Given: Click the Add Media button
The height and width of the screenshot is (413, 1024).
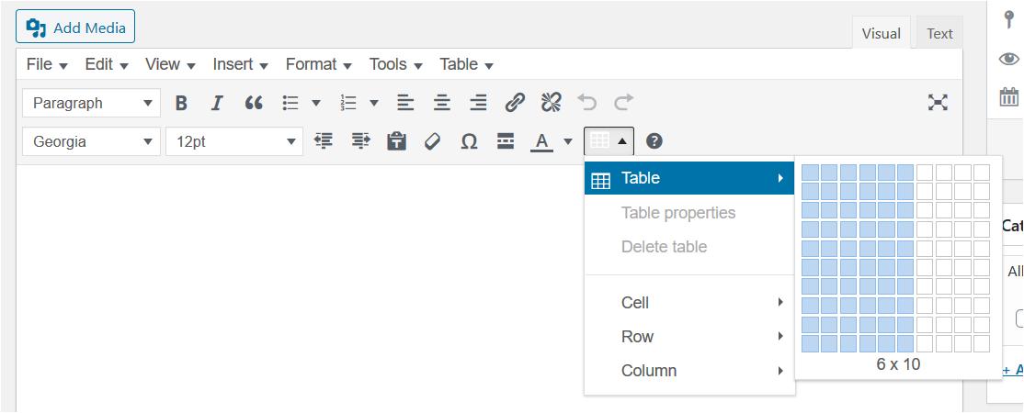Looking at the screenshot, I should [x=75, y=27].
